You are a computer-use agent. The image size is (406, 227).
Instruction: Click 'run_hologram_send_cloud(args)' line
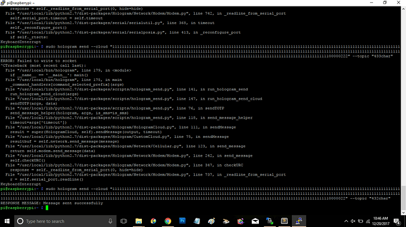(44, 94)
